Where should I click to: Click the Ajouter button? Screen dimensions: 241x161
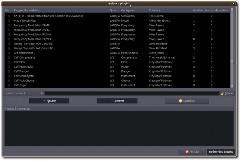(49, 101)
